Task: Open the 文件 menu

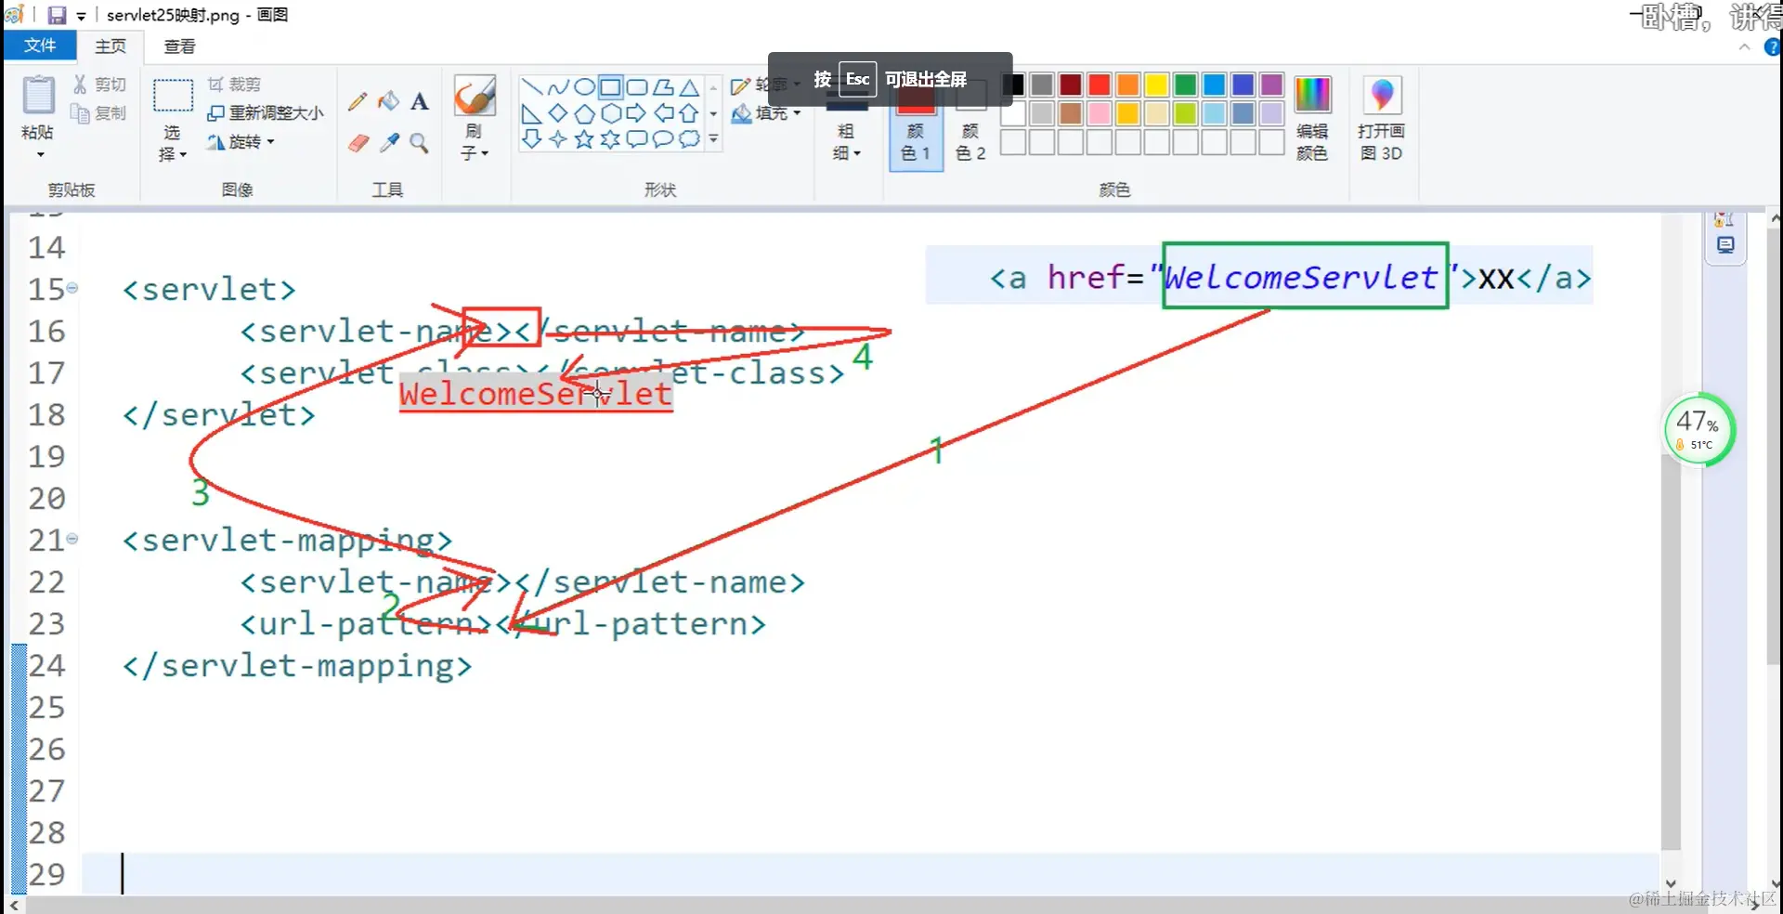Action: point(40,45)
